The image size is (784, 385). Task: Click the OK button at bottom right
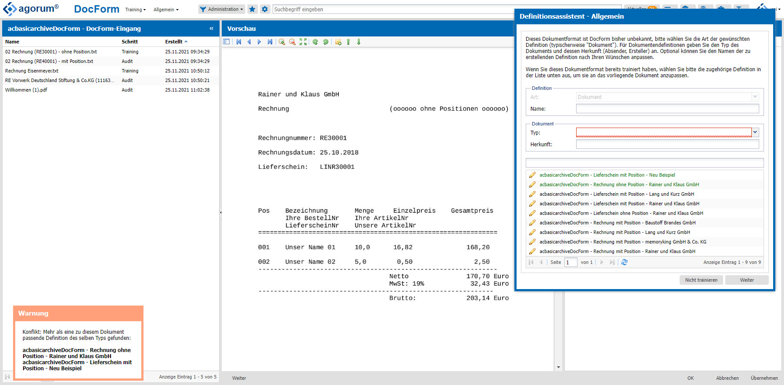pyautogui.click(x=691, y=378)
